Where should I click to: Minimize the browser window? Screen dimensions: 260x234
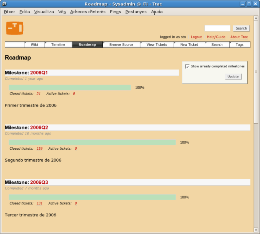pos(242,4)
